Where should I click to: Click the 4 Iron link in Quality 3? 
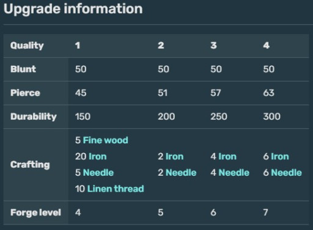[x=227, y=157]
